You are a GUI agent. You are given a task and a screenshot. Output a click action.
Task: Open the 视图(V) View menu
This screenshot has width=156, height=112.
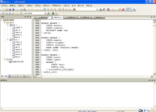tap(21, 6)
